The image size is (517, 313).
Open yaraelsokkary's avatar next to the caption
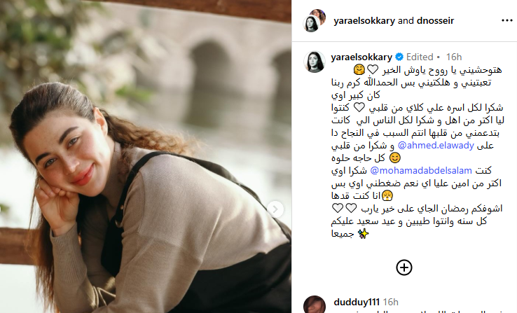coord(315,62)
